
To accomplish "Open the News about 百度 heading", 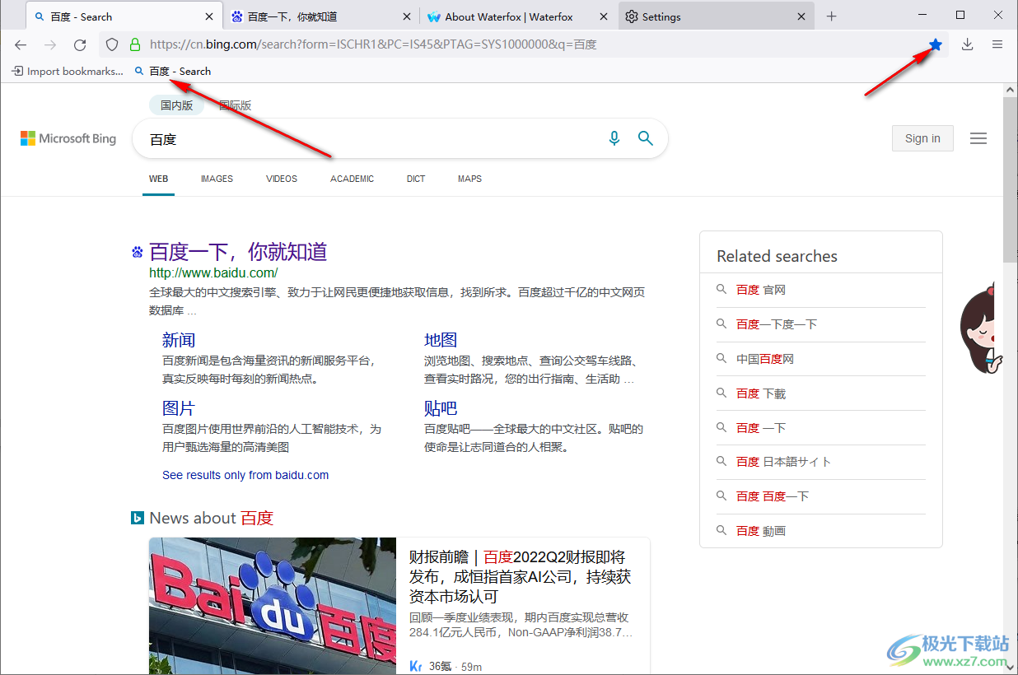I will 211,518.
